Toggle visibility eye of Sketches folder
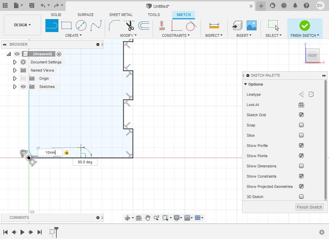The width and height of the screenshot is (329, 239). pyautogui.click(x=23, y=87)
